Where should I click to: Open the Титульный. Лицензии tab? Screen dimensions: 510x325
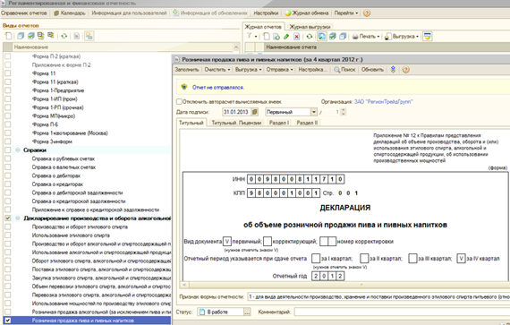(x=236, y=123)
